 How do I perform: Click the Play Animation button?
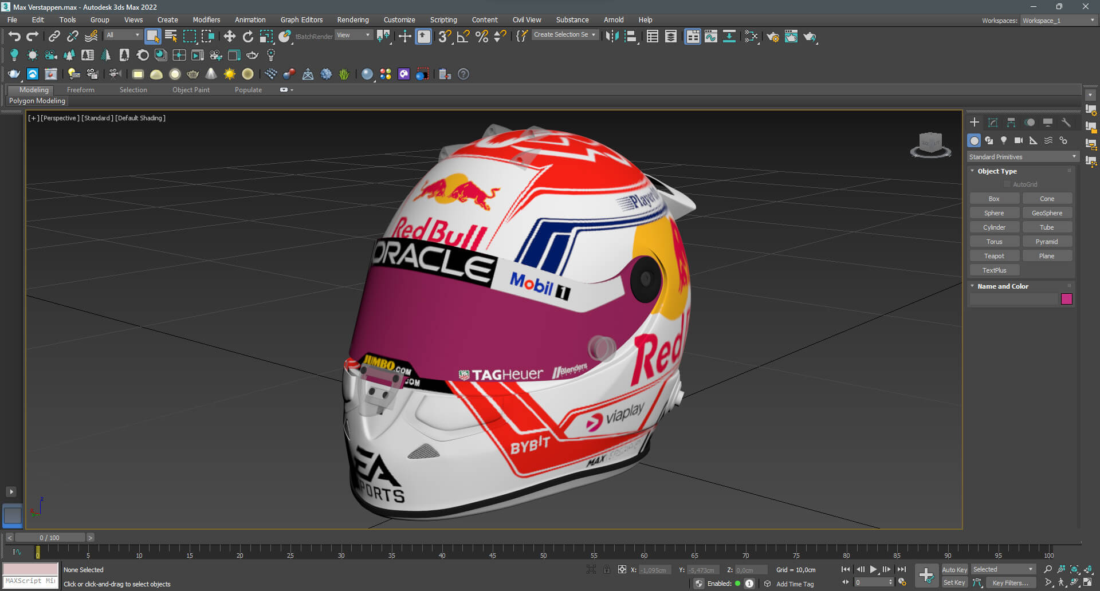[873, 569]
